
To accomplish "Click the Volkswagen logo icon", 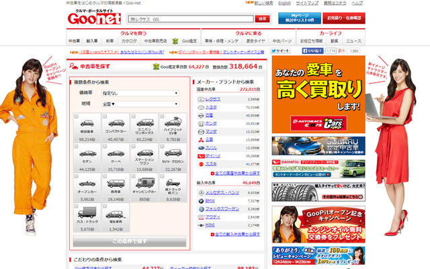I will pyautogui.click(x=202, y=209).
